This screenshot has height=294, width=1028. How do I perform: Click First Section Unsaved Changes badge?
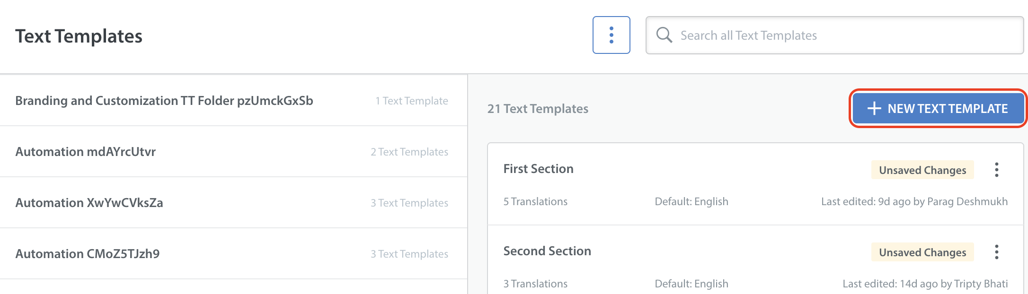tap(922, 170)
